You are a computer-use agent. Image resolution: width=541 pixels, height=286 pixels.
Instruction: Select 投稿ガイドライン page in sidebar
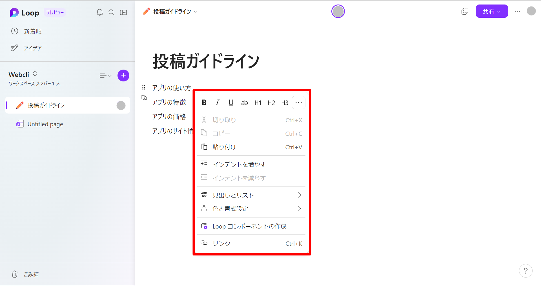(x=68, y=105)
